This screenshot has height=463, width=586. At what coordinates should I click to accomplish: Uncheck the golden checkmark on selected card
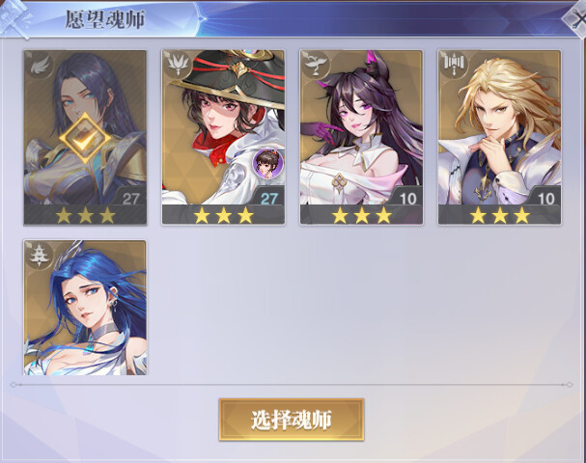coord(85,138)
